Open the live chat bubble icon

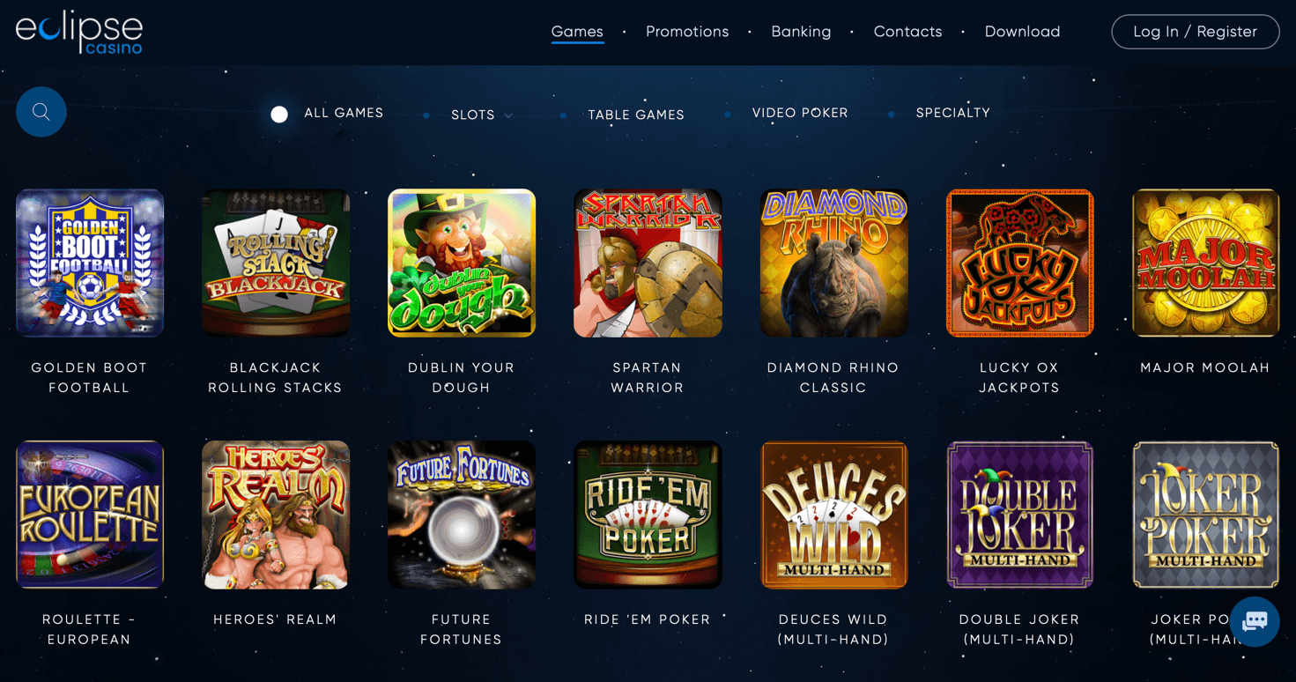(x=1255, y=621)
